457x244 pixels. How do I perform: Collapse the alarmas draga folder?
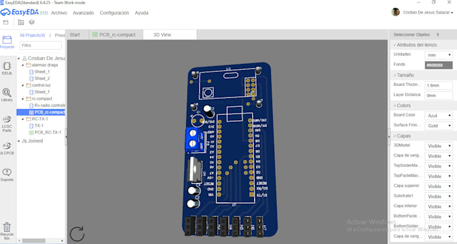(x=23, y=65)
